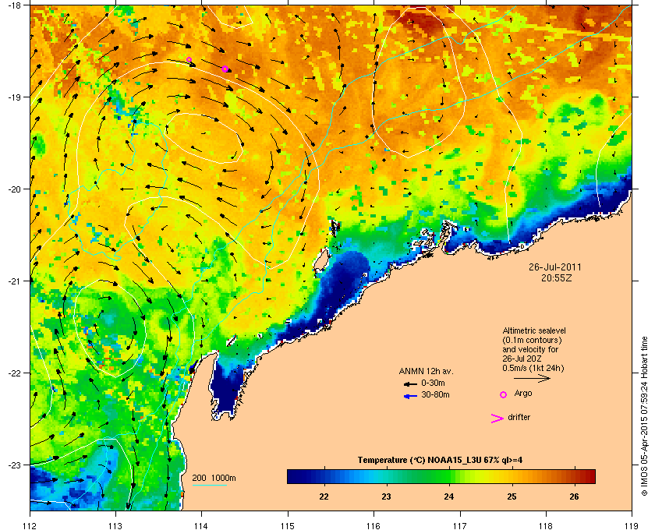655x530 pixels.
Task: Click the 23 label under the colorbar
Action: 387,496
